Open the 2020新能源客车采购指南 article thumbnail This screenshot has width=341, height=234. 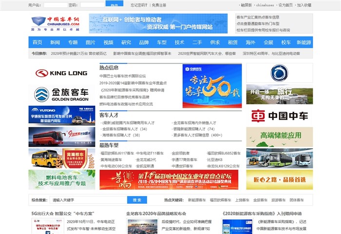(x=238, y=226)
